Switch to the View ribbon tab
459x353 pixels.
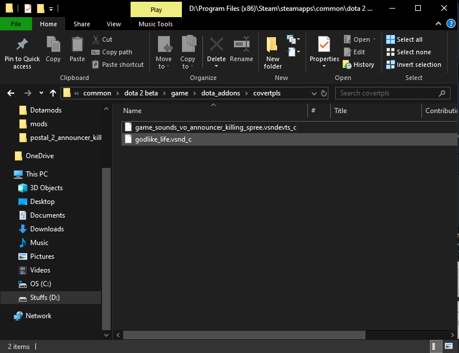pyautogui.click(x=113, y=24)
